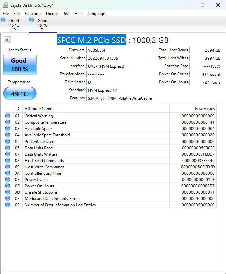Click the Firmware field VC0S036I

[x=116, y=50]
